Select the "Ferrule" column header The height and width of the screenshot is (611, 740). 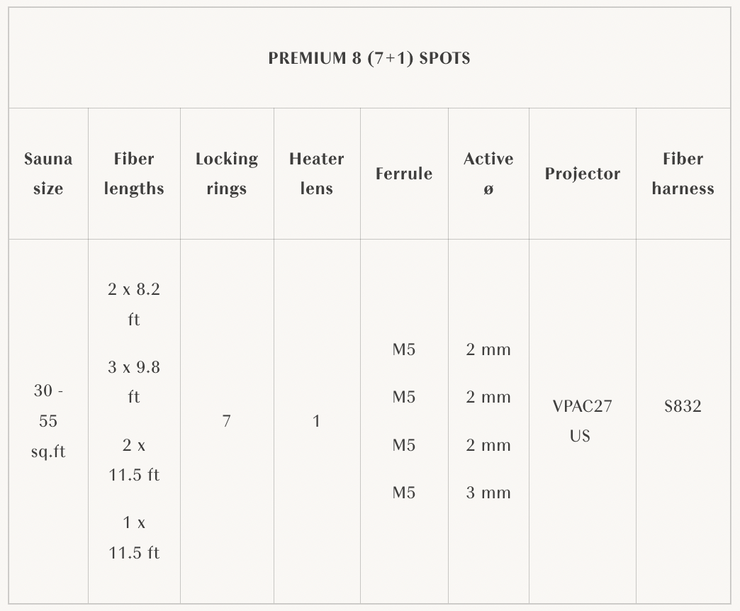[404, 174]
